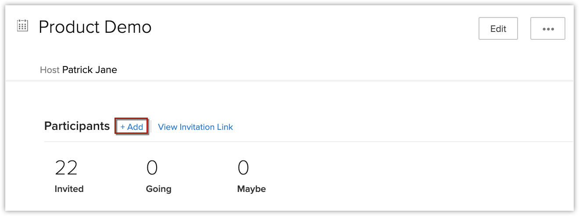Click the Participants section heading

tap(77, 126)
